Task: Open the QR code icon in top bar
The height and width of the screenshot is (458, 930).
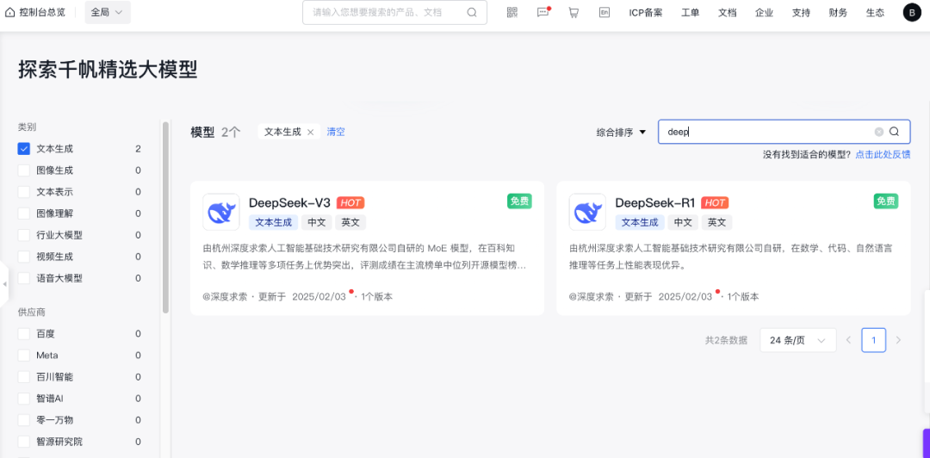Action: pos(512,12)
